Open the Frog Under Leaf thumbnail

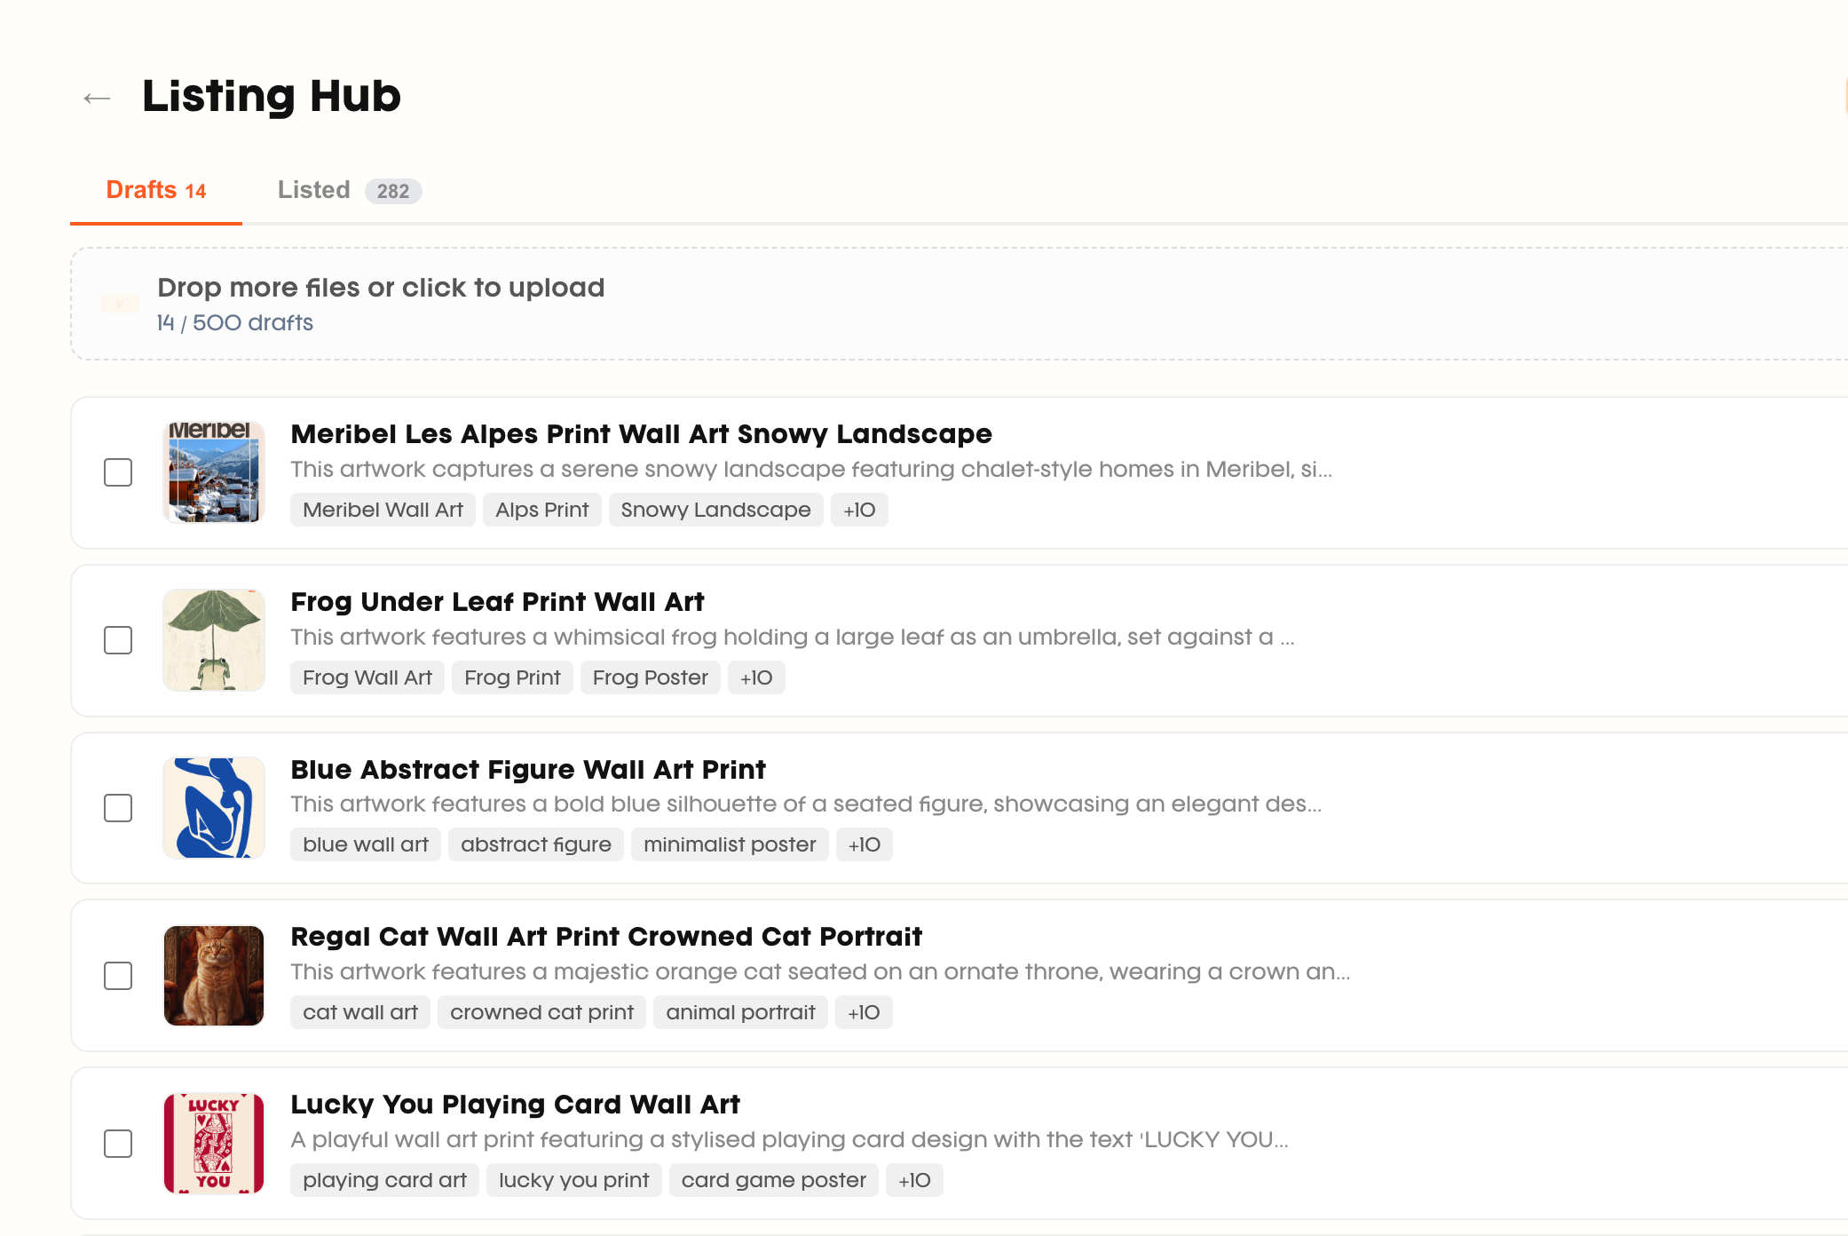pos(214,640)
